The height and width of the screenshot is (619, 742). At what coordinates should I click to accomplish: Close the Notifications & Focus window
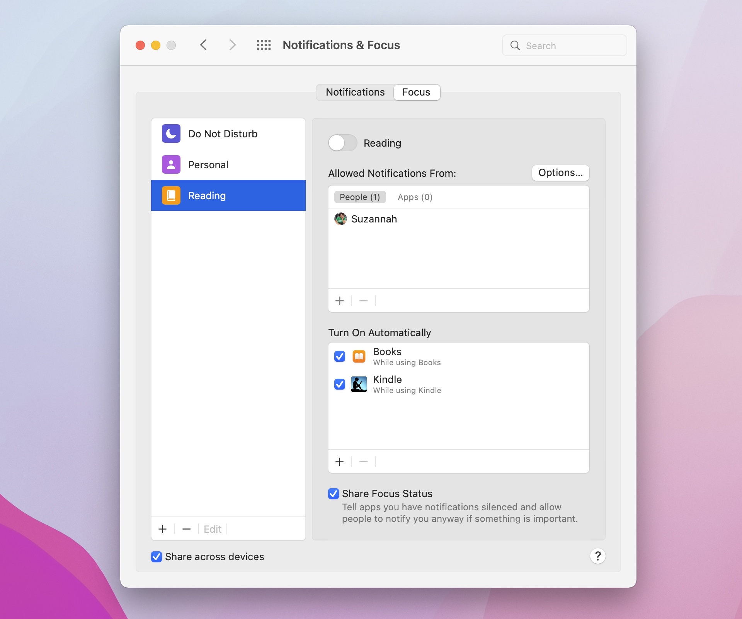(x=140, y=45)
